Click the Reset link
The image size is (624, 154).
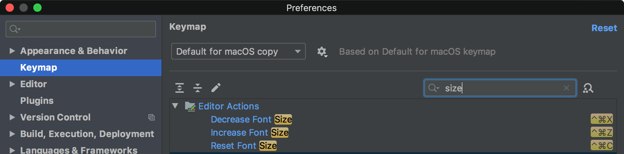[x=604, y=28]
